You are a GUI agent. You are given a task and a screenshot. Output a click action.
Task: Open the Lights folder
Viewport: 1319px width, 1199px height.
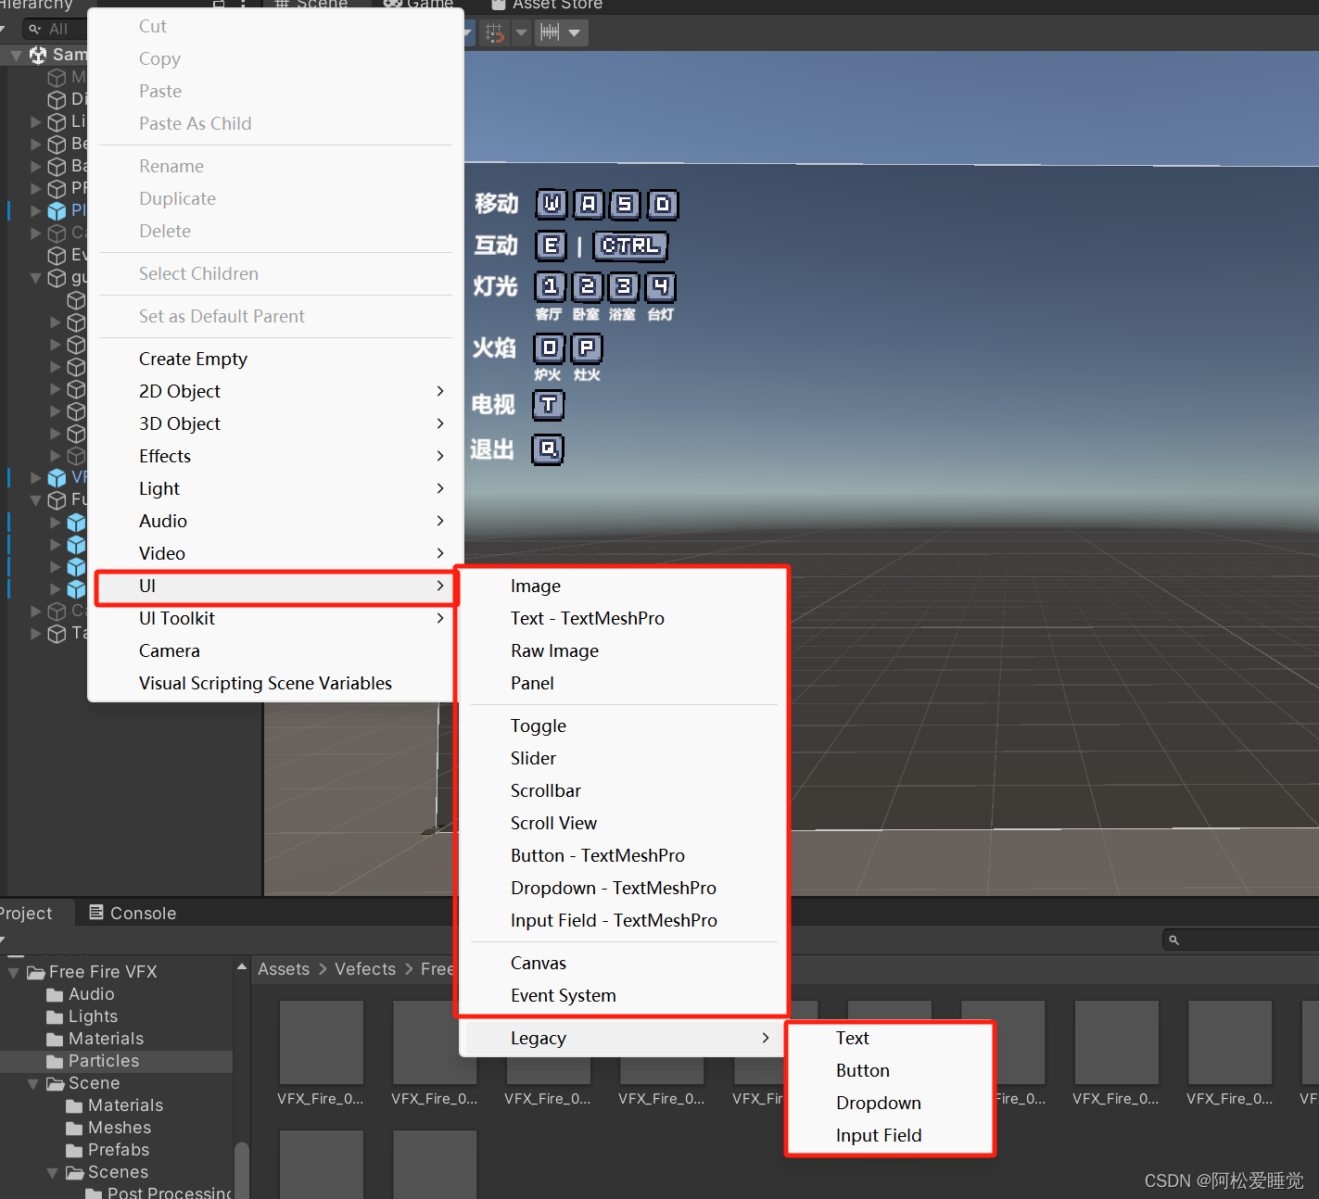82,1016
